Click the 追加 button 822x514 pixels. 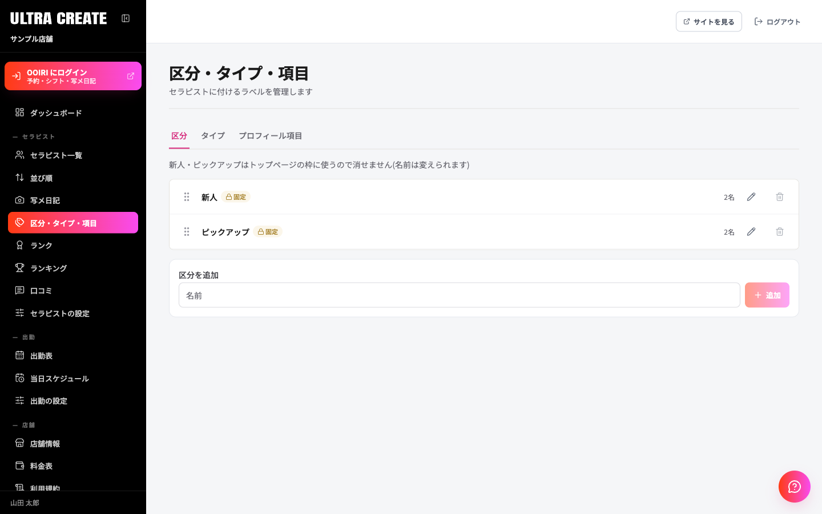(x=767, y=295)
